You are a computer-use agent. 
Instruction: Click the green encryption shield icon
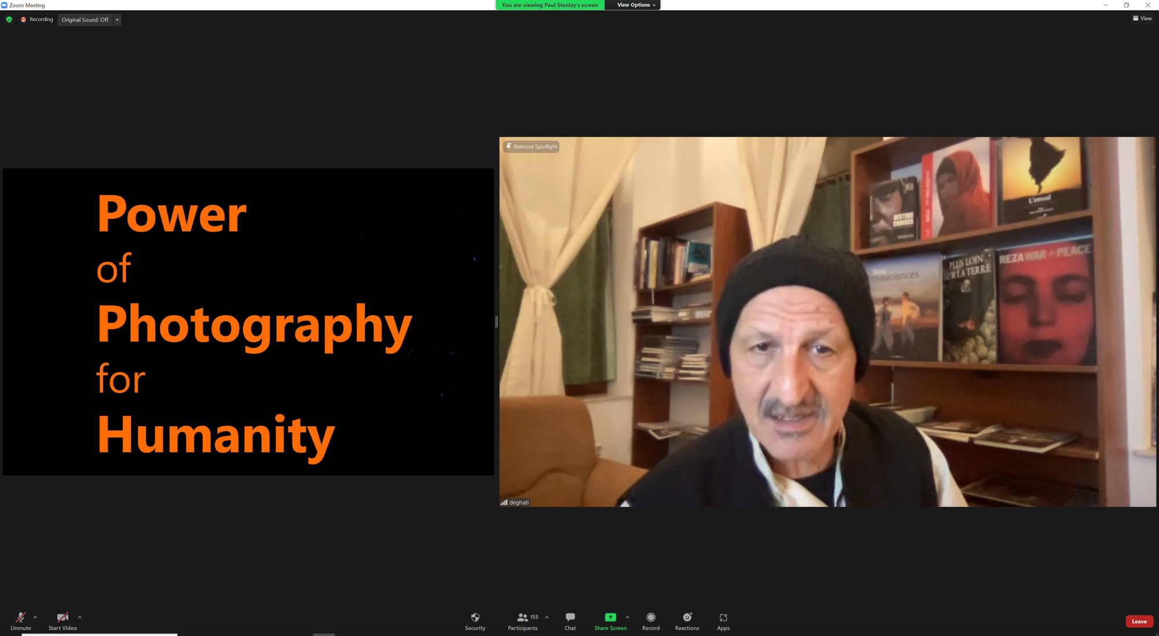click(9, 19)
